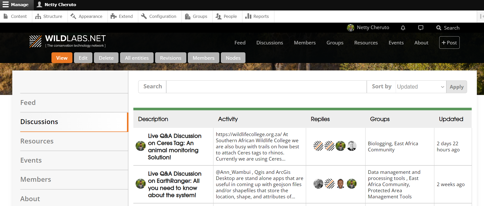Screen dimensions: 484x206
Task: Click man in suit avatar in EarthRanger replies
Action: [x=340, y=184]
